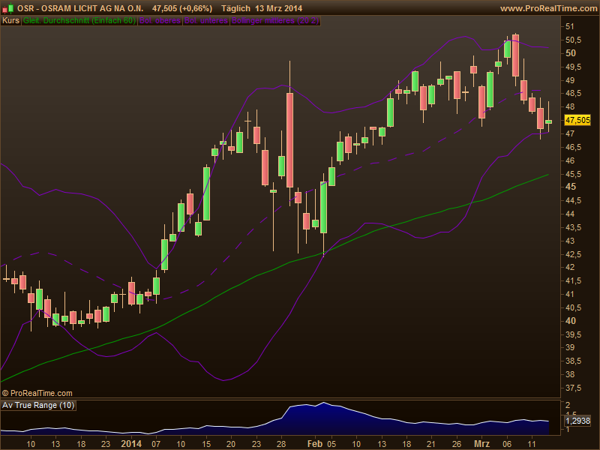Click price axis label 45,5
This screenshot has height=450, width=600.
point(573,174)
